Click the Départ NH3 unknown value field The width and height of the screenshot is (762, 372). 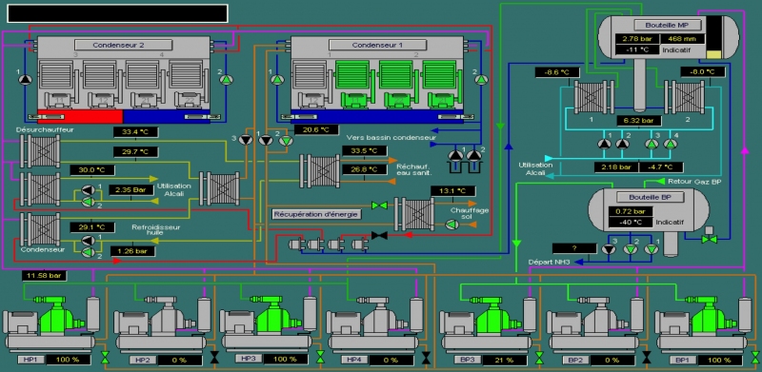click(574, 248)
